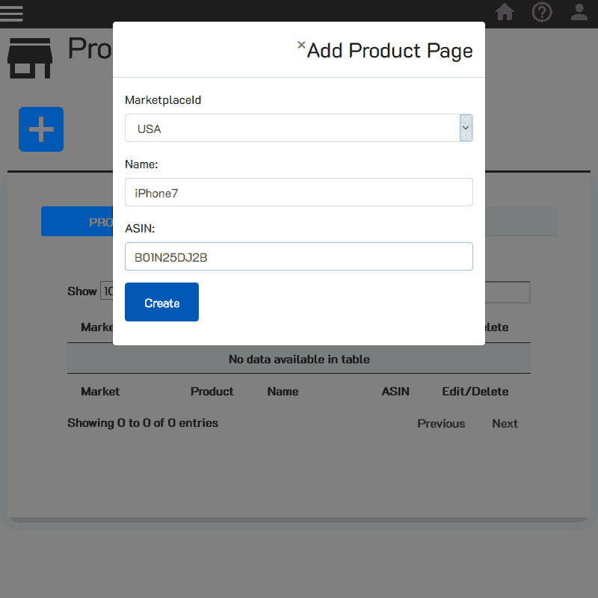Close the Add Product Page dialog
The width and height of the screenshot is (598, 598).
pyautogui.click(x=300, y=45)
